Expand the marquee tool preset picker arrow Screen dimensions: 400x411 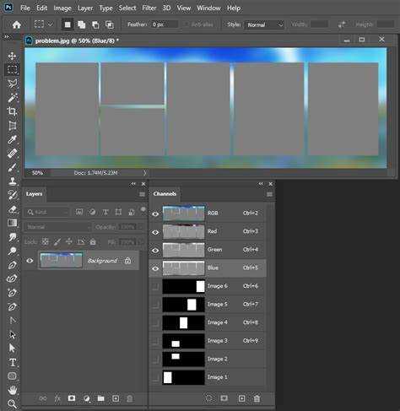(x=51, y=24)
